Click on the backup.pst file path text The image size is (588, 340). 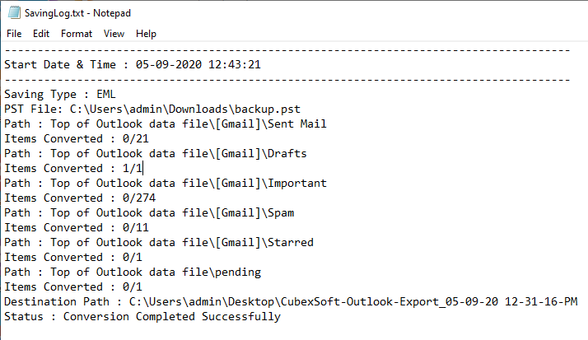point(184,109)
